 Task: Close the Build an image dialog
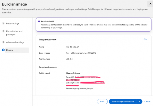click(x=150, y=4)
